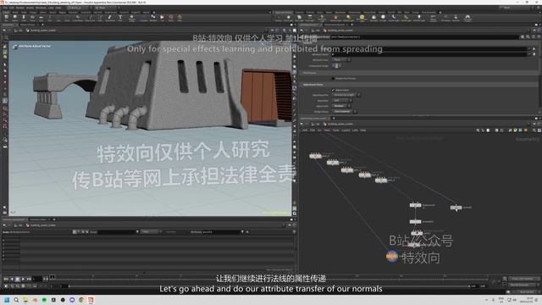
Task: Open the Windows menu
Action: 41,8
